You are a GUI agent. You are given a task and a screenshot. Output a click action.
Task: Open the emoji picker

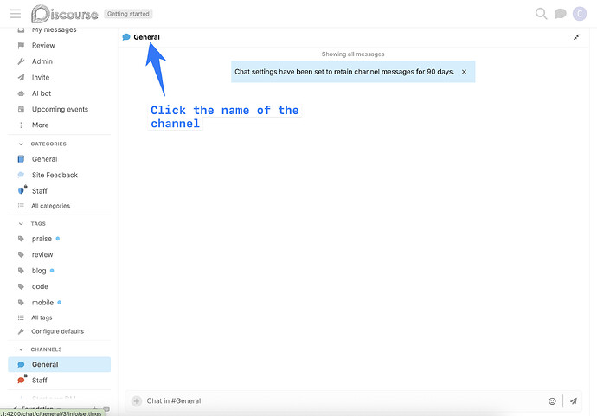point(552,400)
